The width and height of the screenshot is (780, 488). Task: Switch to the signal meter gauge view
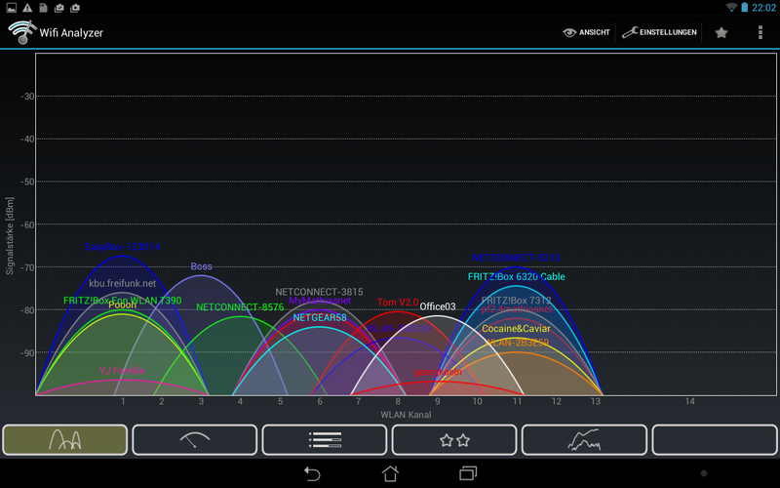tap(195, 440)
